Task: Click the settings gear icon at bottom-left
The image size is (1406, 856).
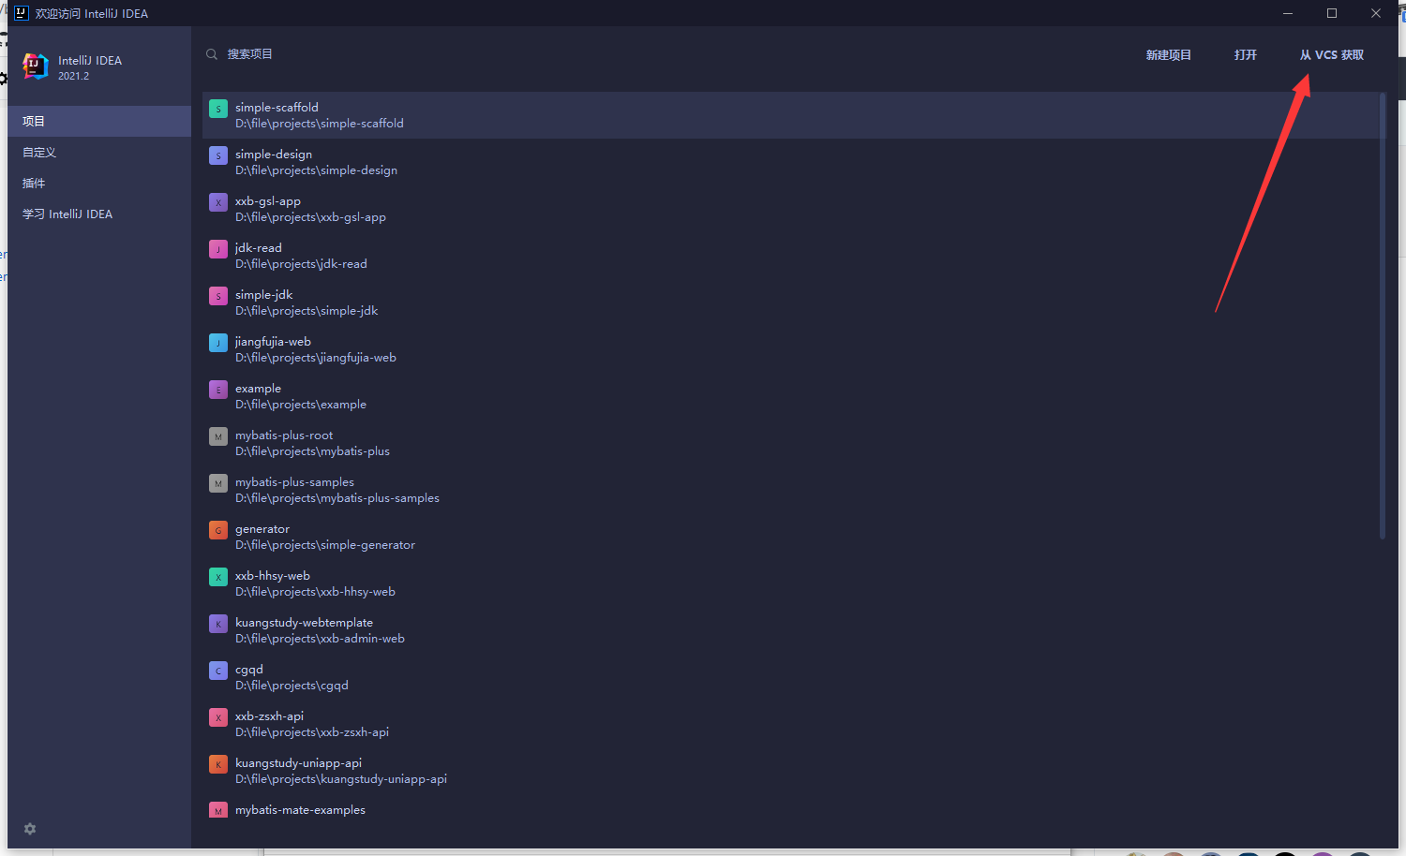Action: (30, 829)
